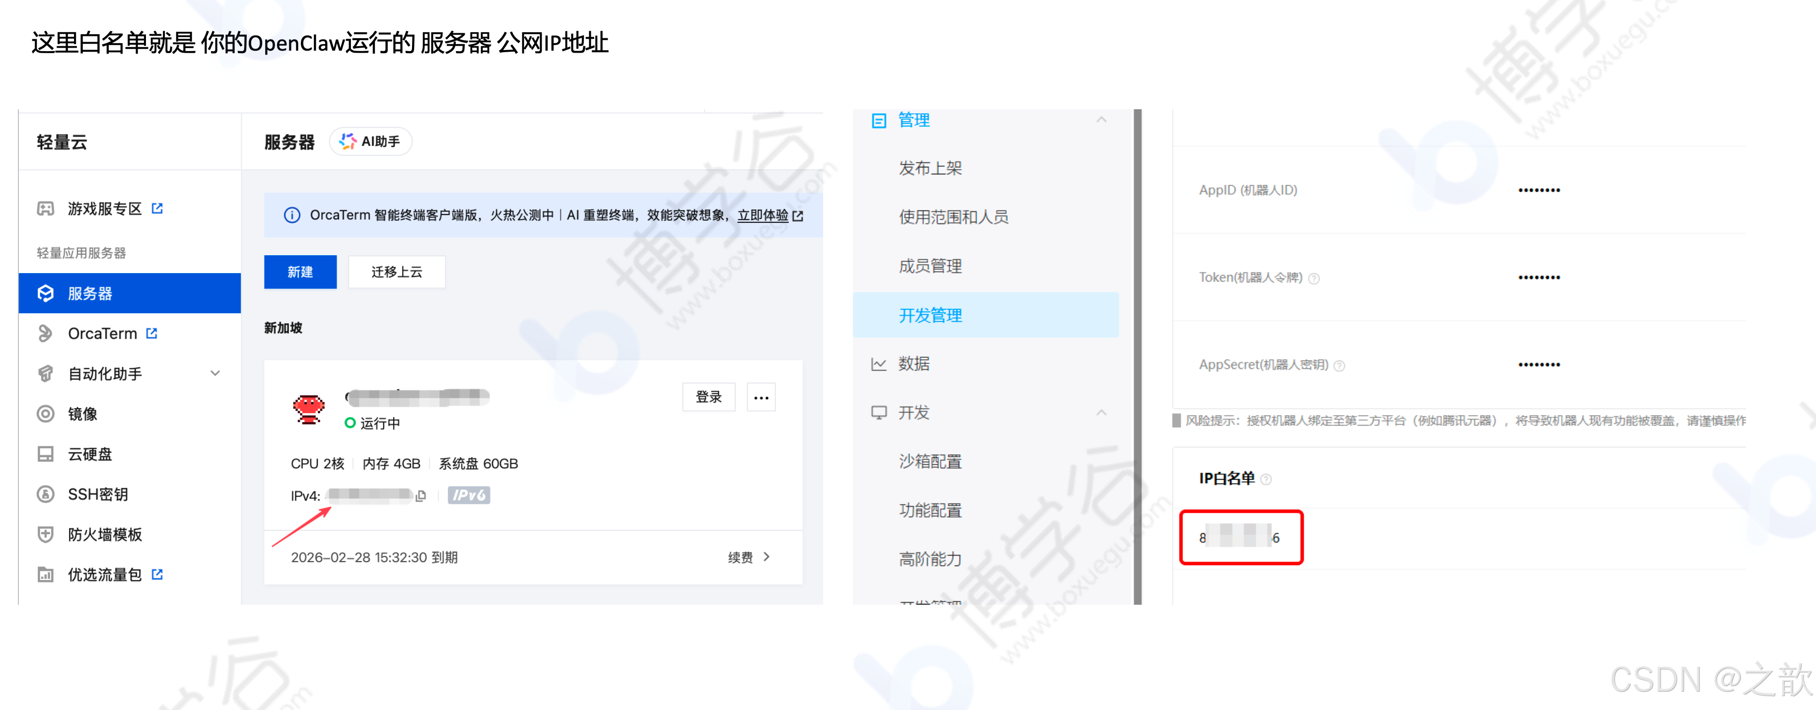Click the IPv6 badge
The height and width of the screenshot is (710, 1816).
point(469,495)
